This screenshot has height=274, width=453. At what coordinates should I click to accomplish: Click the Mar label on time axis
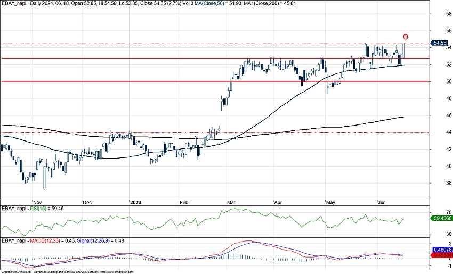coord(231,203)
